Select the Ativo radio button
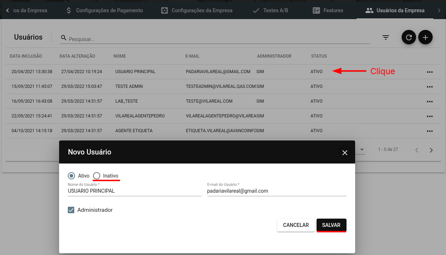The height and width of the screenshot is (255, 446). (x=71, y=176)
